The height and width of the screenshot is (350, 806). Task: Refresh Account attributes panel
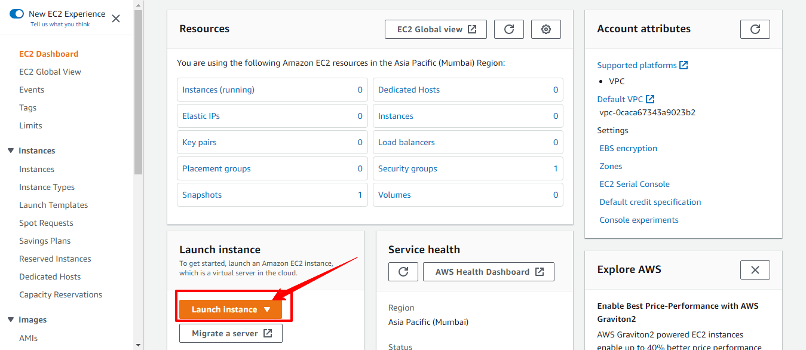point(755,29)
